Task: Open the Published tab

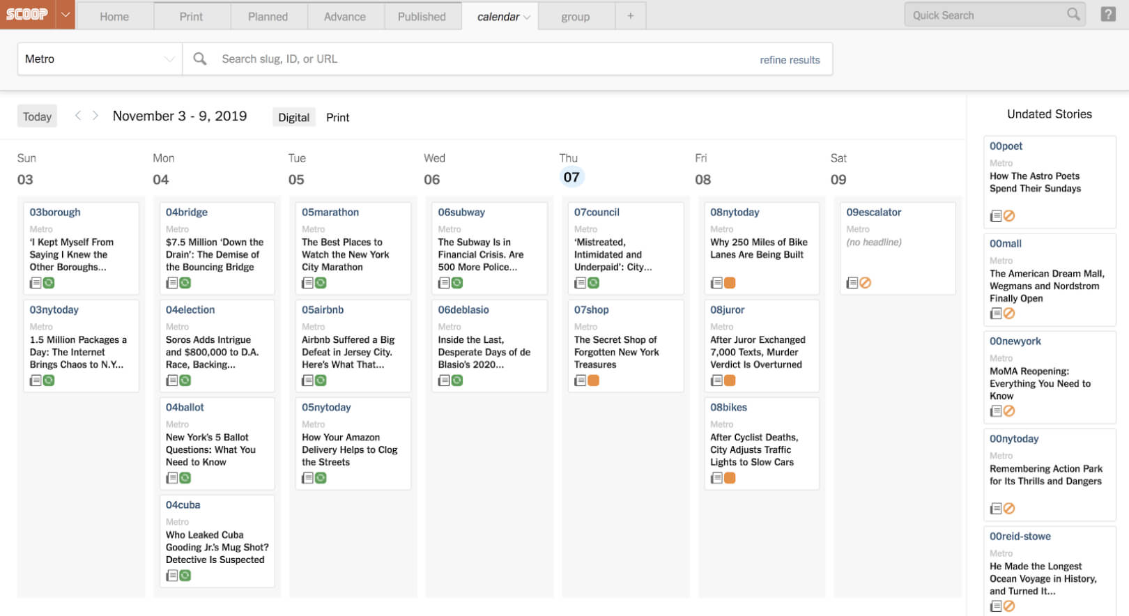Action: click(x=422, y=17)
